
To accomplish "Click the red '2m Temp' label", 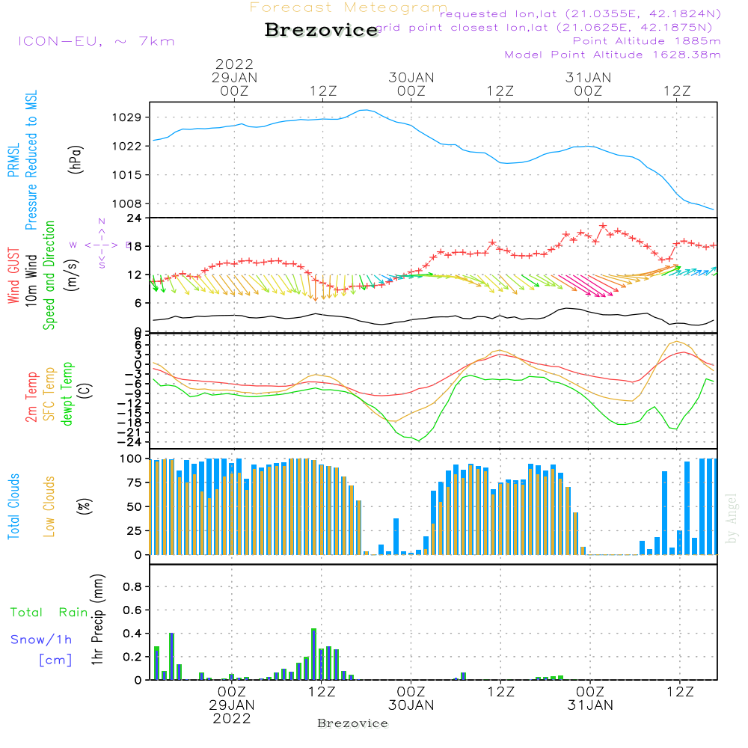I will (x=31, y=397).
